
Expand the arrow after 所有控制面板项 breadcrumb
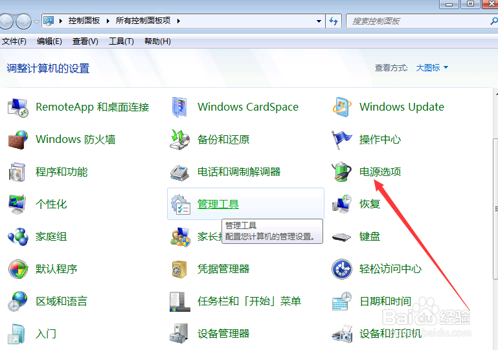pyautogui.click(x=179, y=21)
